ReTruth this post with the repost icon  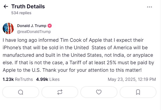tap(60, 92)
